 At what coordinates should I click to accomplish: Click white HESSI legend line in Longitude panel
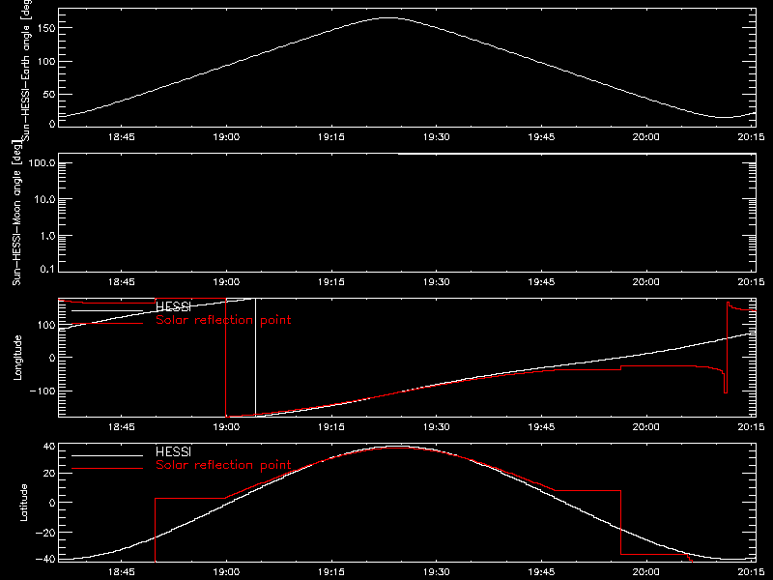click(107, 310)
